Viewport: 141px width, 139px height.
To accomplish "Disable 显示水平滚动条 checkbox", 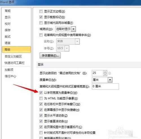I will [x=41, y=116].
